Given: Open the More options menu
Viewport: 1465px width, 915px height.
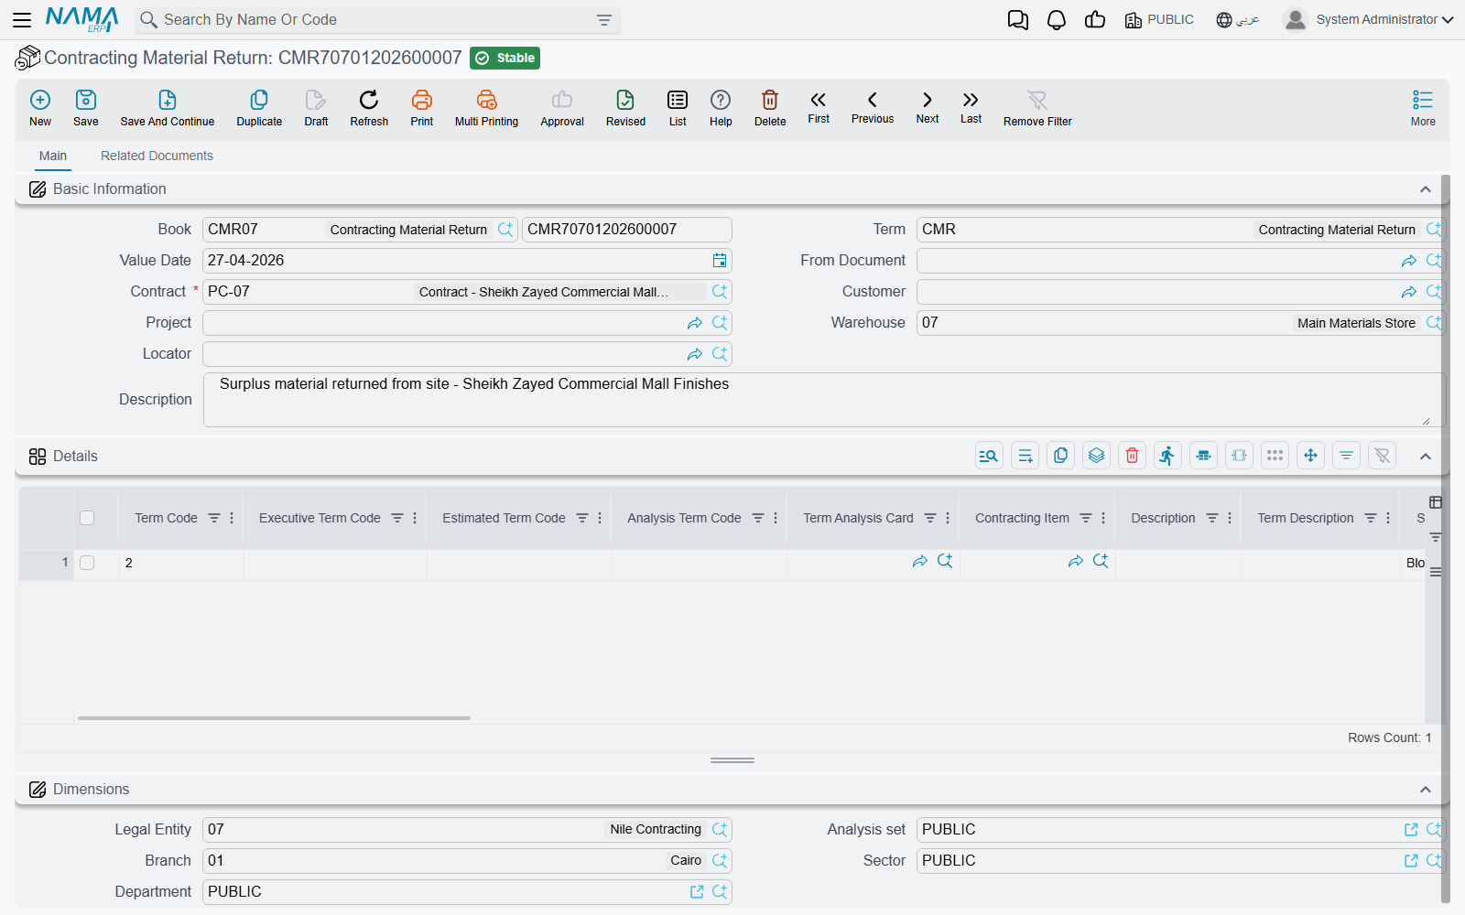Looking at the screenshot, I should 1423,107.
